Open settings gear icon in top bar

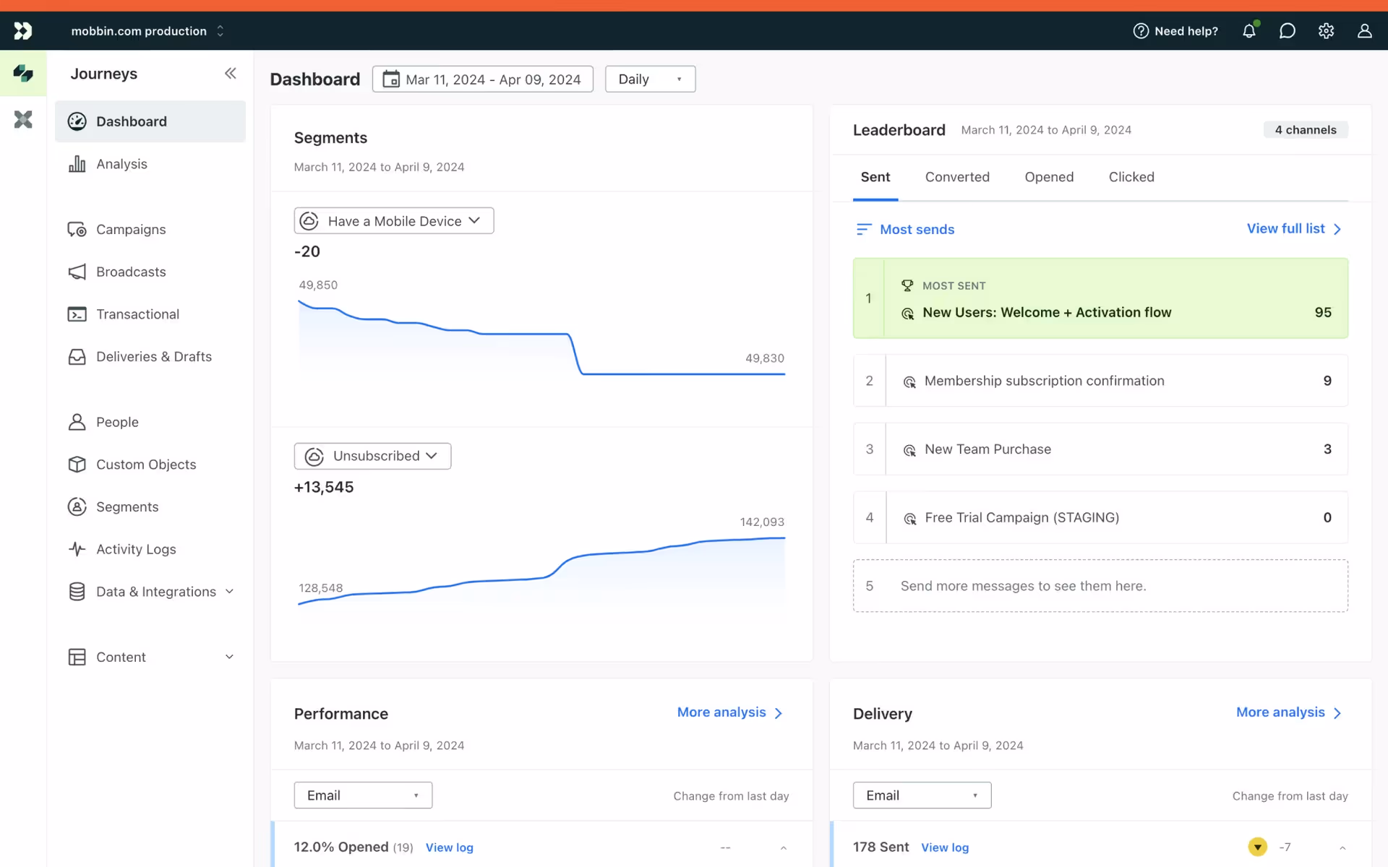coord(1326,31)
